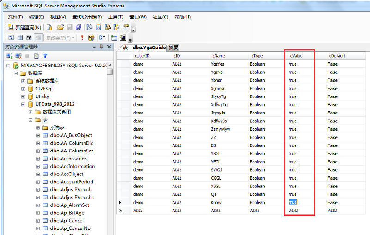This screenshot has width=370, height=235.
Task: Click the object explorer vertical scrollbar thumb
Action: 110,72
